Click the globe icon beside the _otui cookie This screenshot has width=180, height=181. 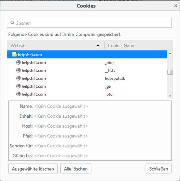tap(18, 94)
